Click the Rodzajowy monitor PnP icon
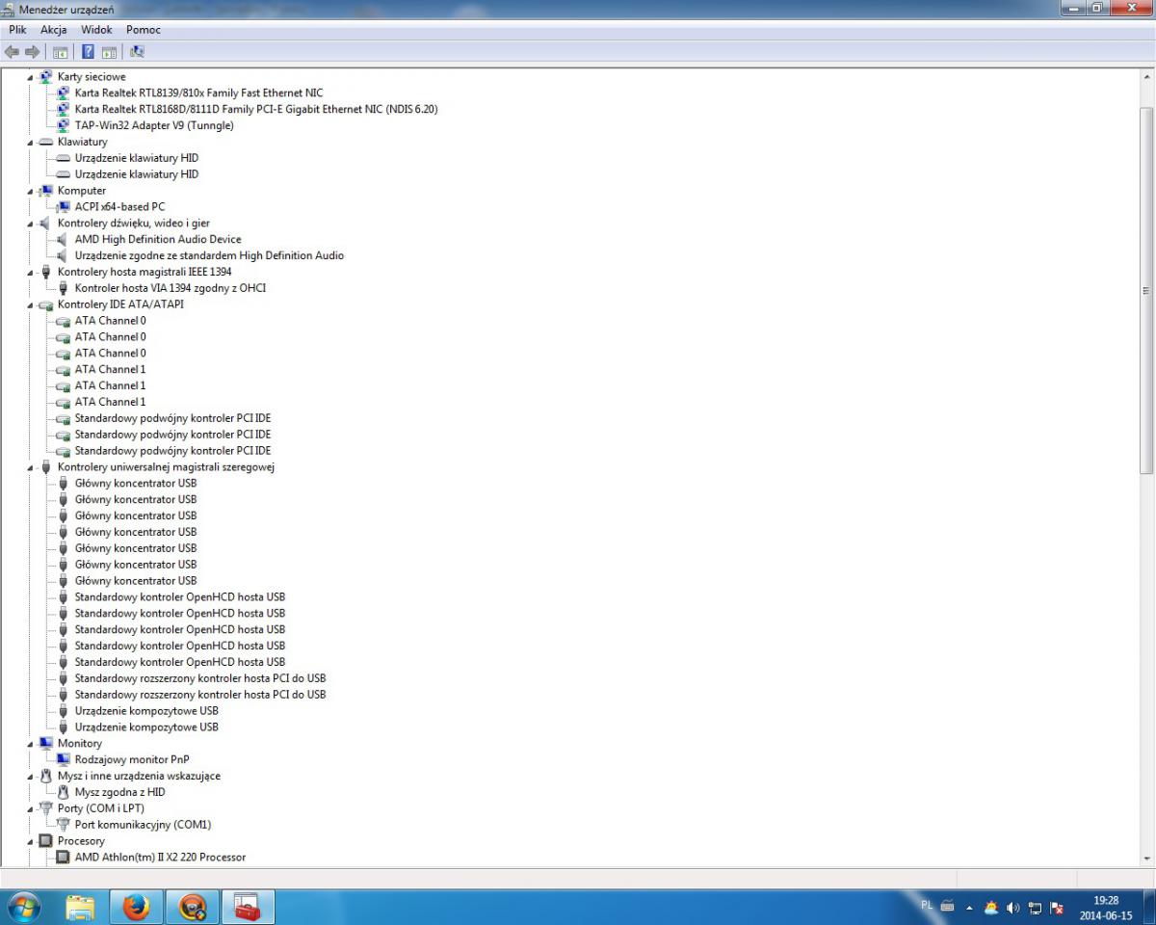Viewport: 1156px width, 925px height. coord(64,760)
